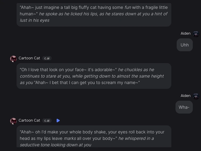This screenshot has width=201, height=151.
Task: Open Cartoon Cat name above "Oh I love" message
Action: coord(29,58)
